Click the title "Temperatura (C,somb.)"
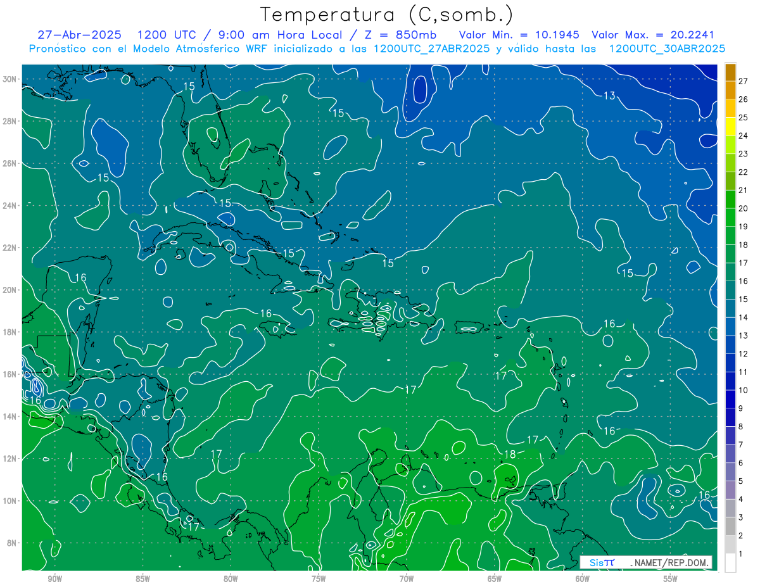 386,15
